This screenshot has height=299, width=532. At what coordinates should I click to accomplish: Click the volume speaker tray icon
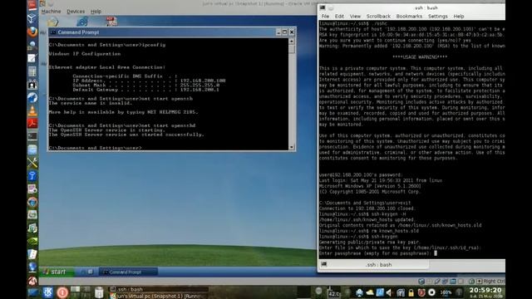point(389,292)
